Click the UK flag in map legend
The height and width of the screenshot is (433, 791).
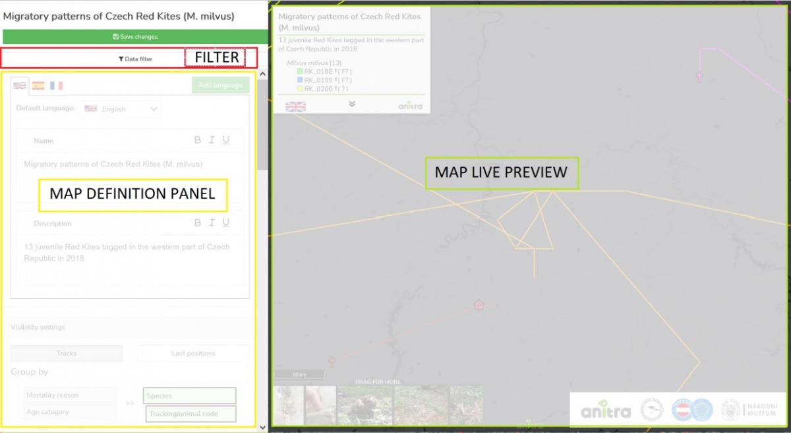pos(295,107)
